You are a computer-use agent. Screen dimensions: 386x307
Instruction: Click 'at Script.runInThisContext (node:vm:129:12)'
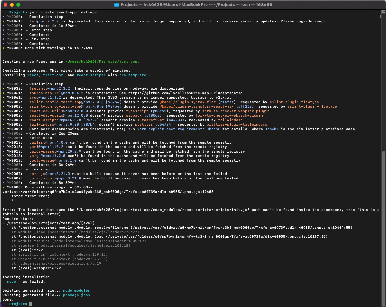tap(60, 254)
